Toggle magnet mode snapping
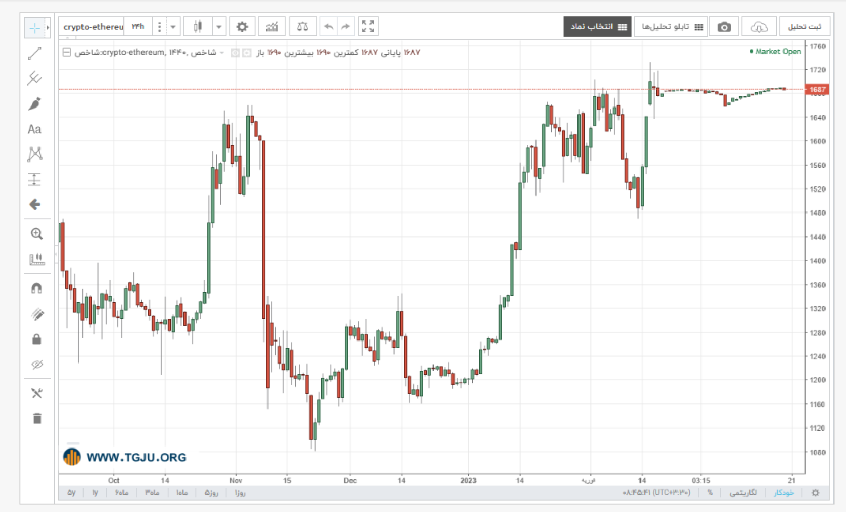 (36, 289)
